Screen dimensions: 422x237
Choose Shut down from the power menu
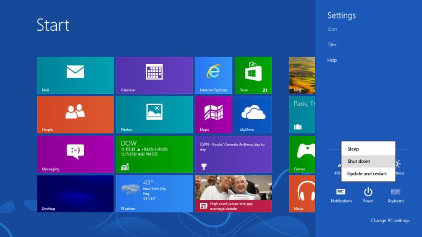368,161
